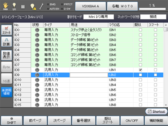
Task: Click the IO10 state lamp
Action: pos(37,80)
